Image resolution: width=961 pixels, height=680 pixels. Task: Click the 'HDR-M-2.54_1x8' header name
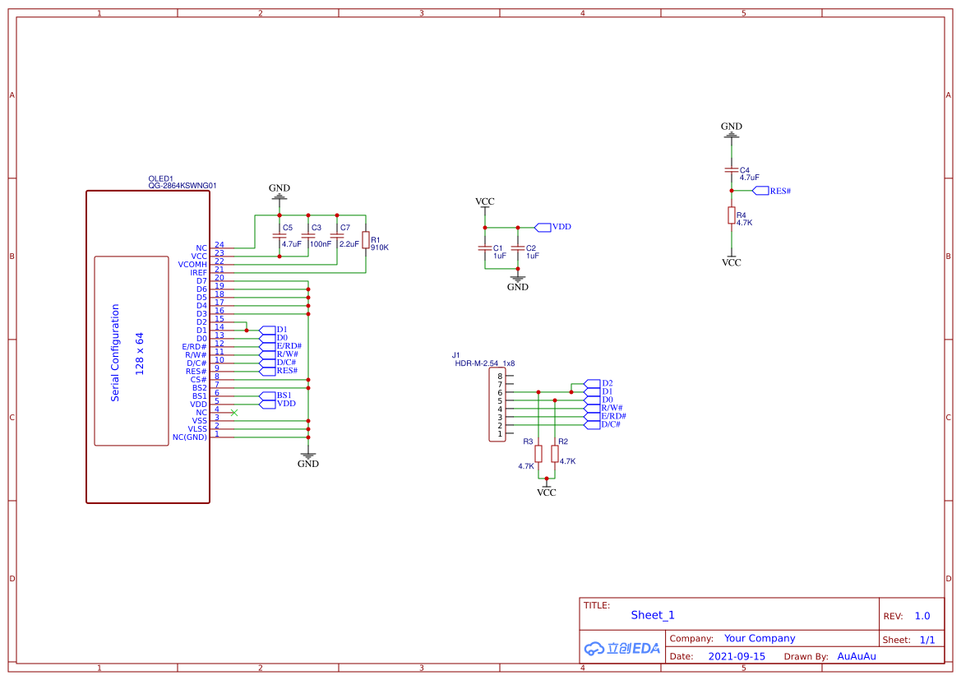click(x=485, y=363)
